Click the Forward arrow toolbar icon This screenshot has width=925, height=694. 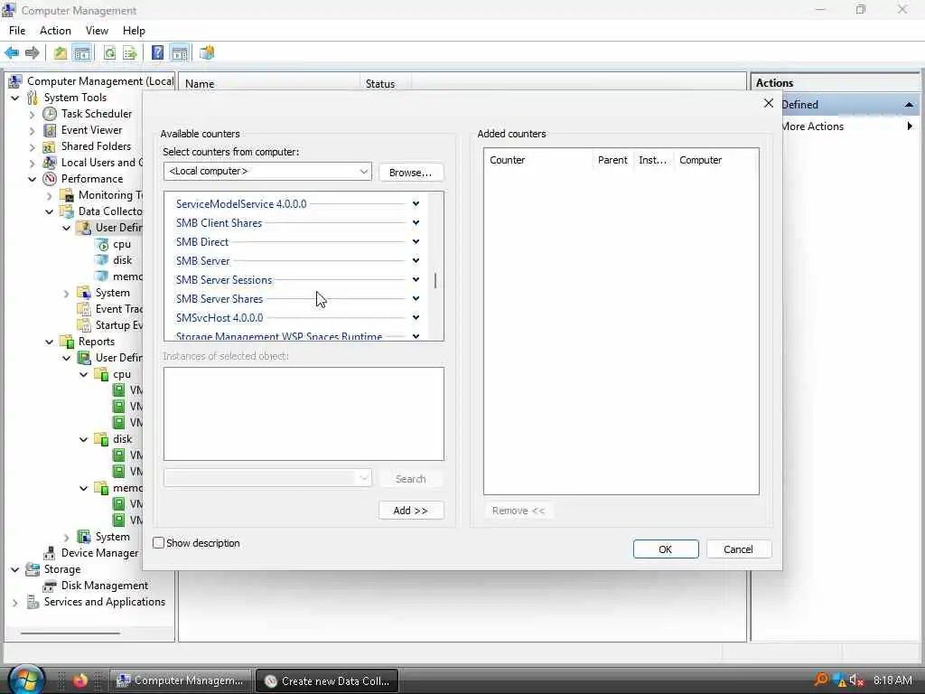pos(32,53)
